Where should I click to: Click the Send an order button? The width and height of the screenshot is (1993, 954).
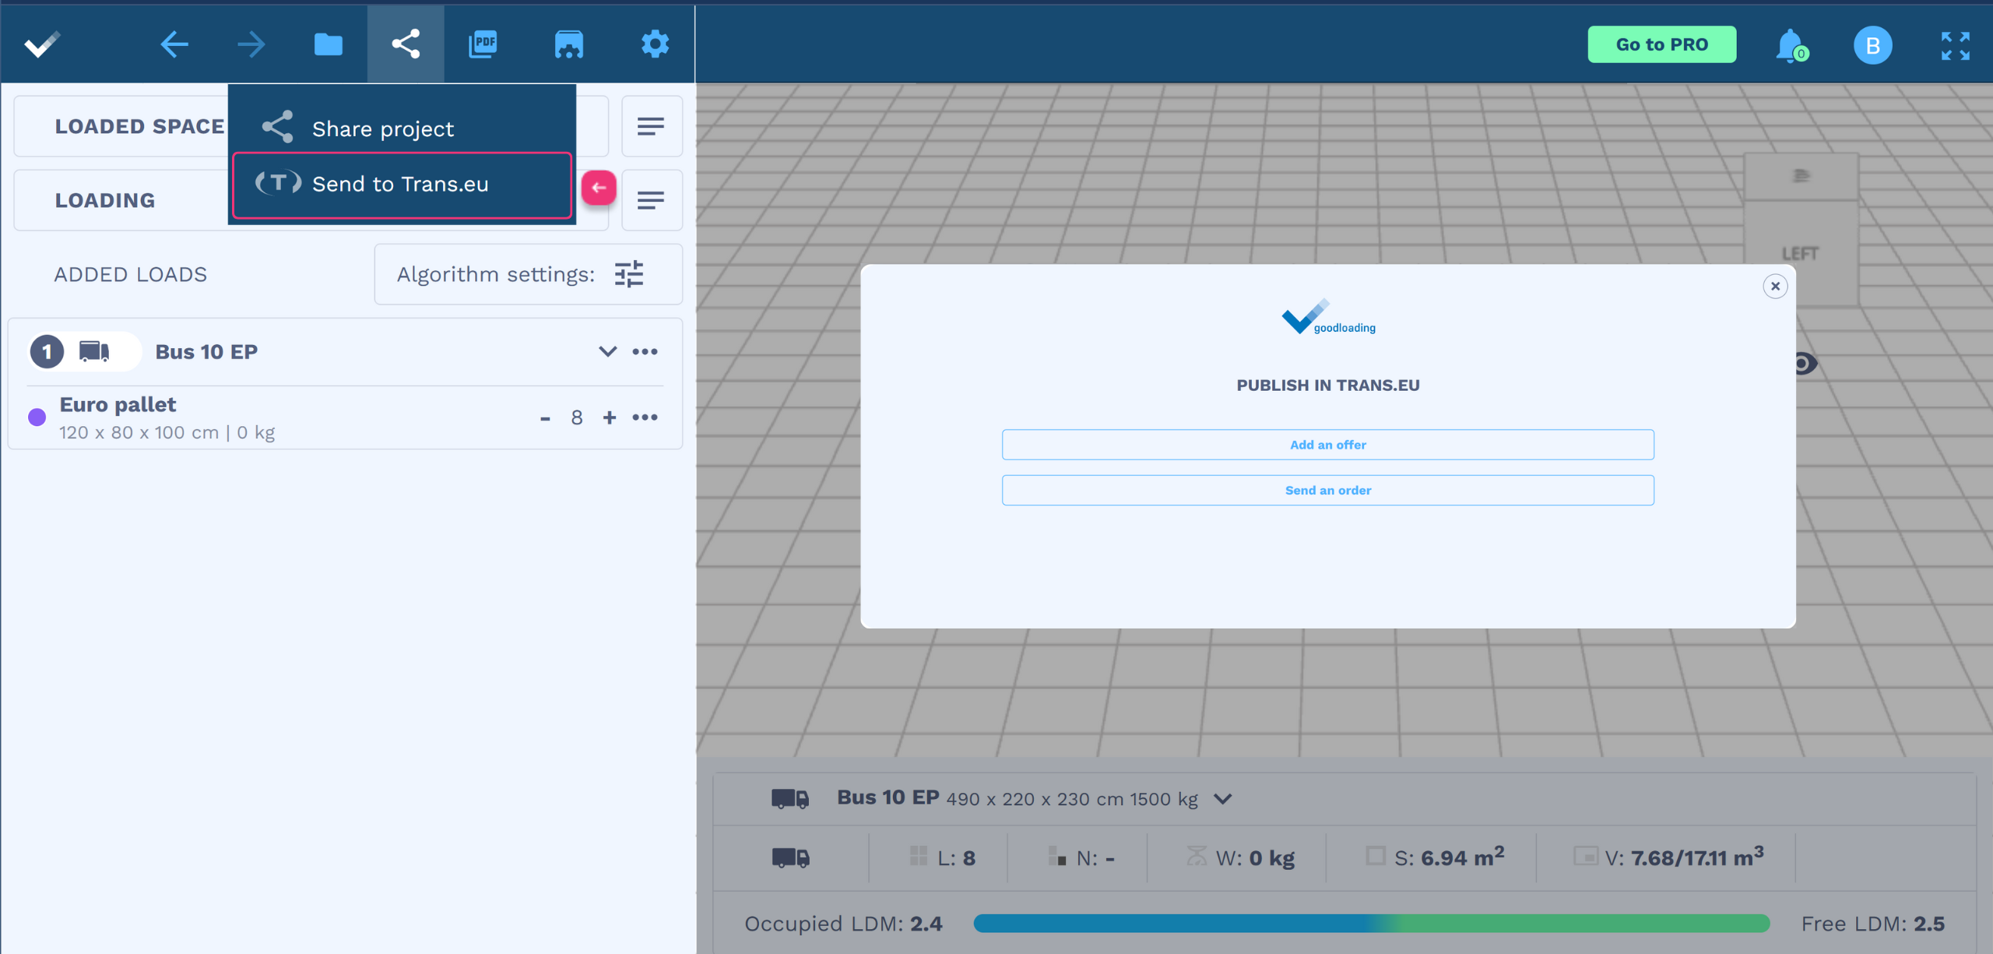pos(1327,490)
